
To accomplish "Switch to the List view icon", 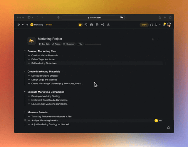I will pyautogui.click(x=80, y=25).
